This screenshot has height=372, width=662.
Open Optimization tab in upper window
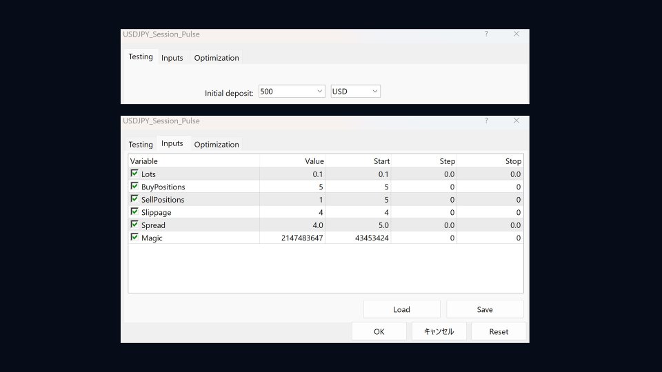point(217,58)
